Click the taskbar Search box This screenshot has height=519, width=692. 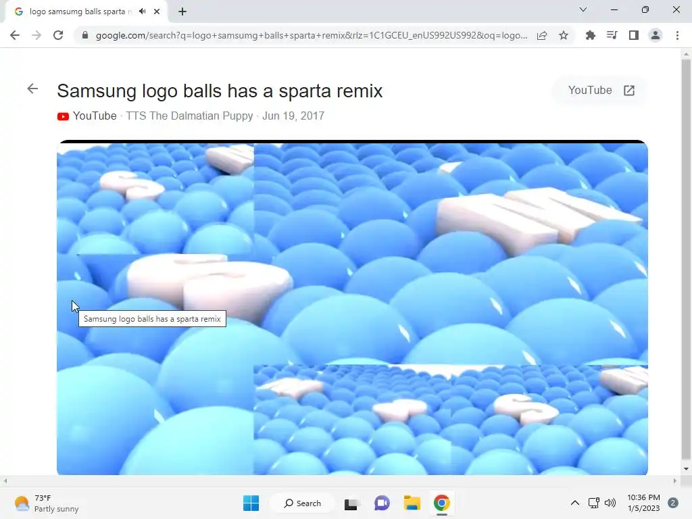tap(303, 503)
